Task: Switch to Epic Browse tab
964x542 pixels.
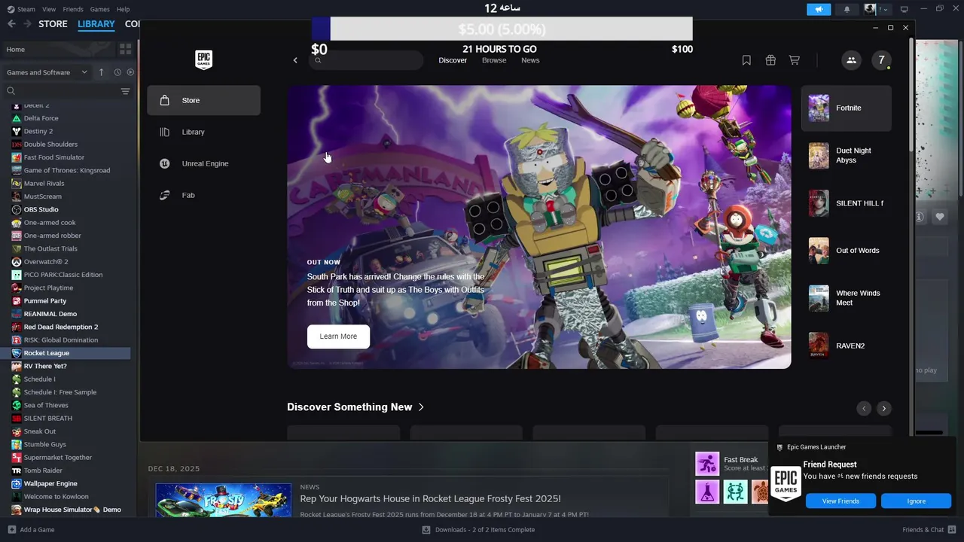Action: point(494,60)
